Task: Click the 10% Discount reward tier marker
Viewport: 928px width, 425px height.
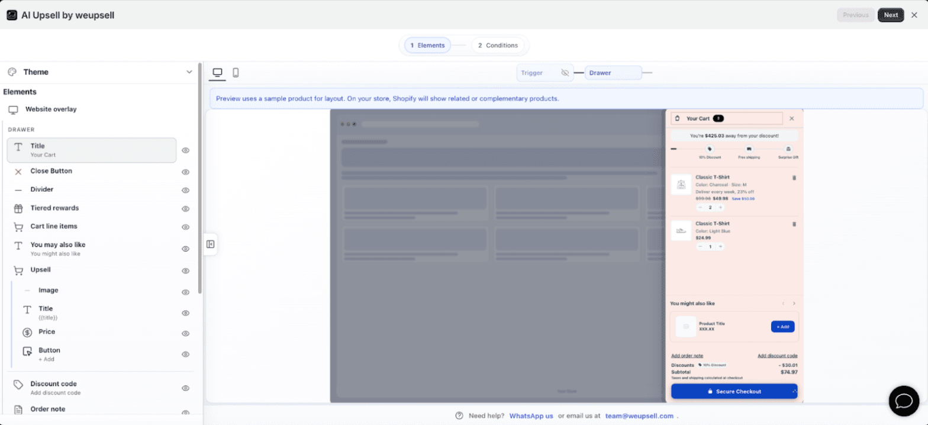Action: (x=709, y=149)
